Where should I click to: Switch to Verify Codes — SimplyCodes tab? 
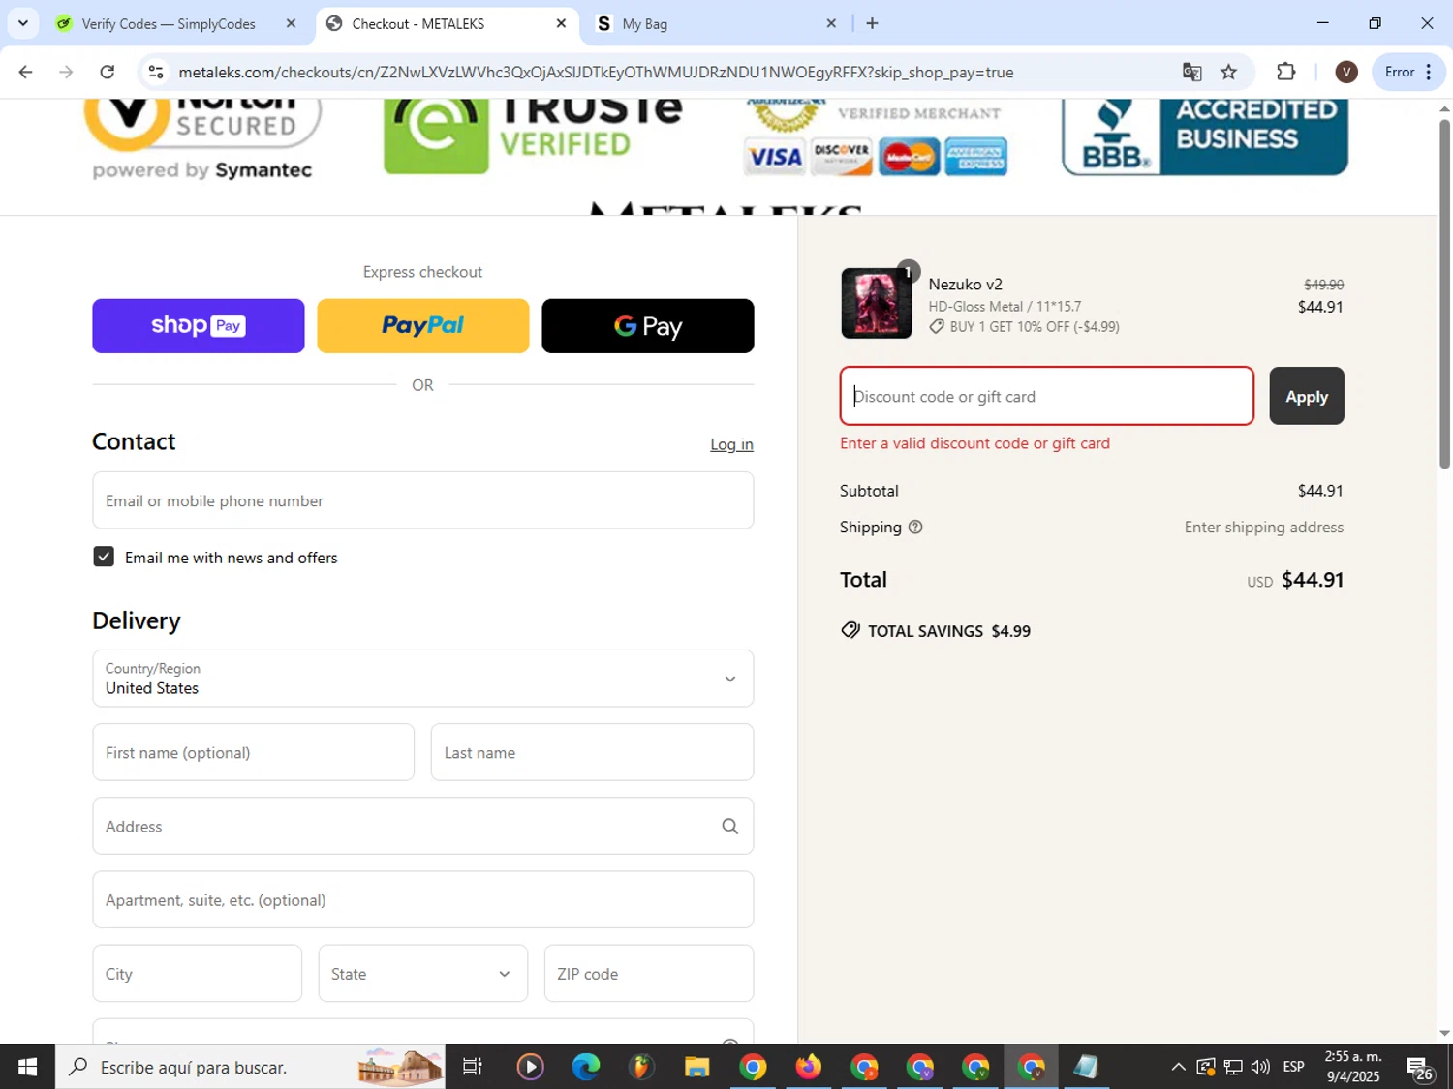coord(168,23)
